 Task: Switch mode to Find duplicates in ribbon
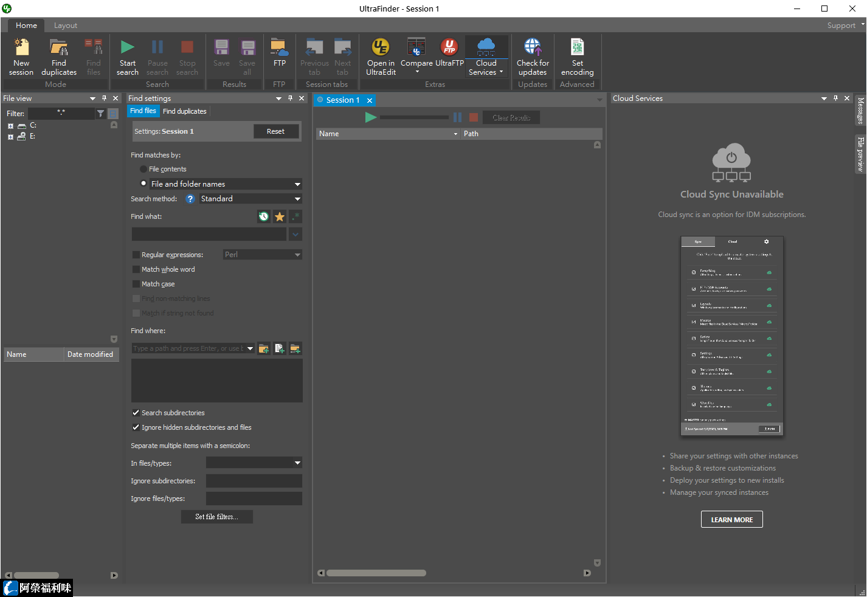tap(59, 57)
